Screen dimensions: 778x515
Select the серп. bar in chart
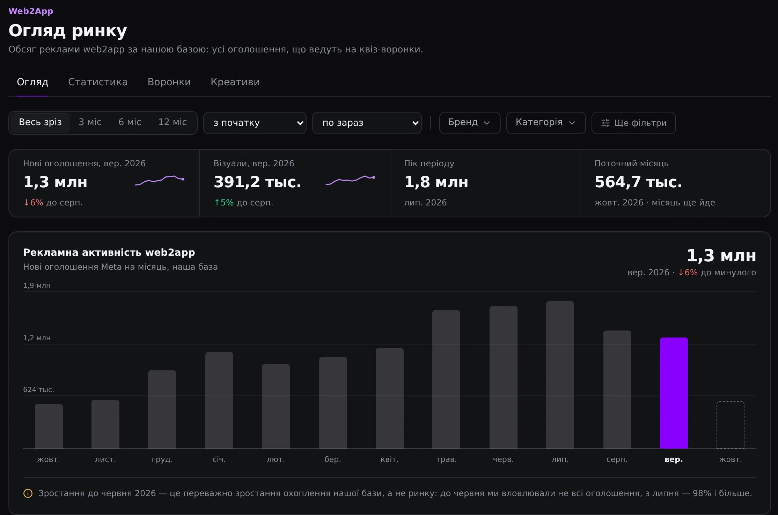click(x=617, y=389)
